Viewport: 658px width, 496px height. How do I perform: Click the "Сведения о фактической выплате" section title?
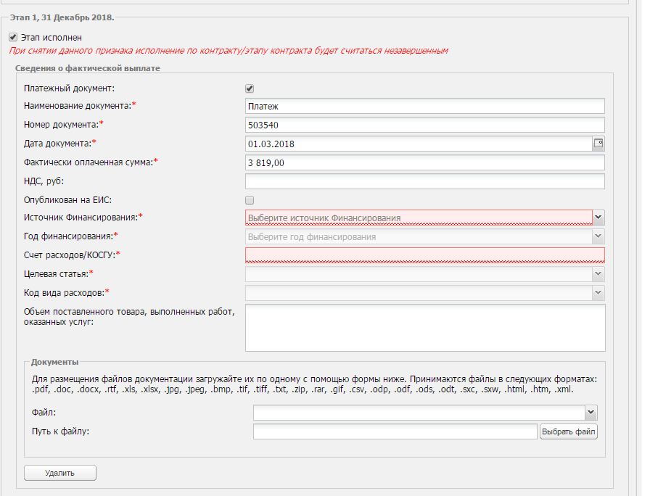point(87,68)
